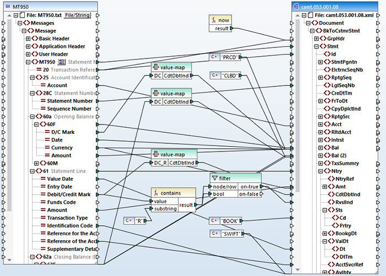Click the fx icon on the now function
This screenshot has width=386, height=276.
214,20
